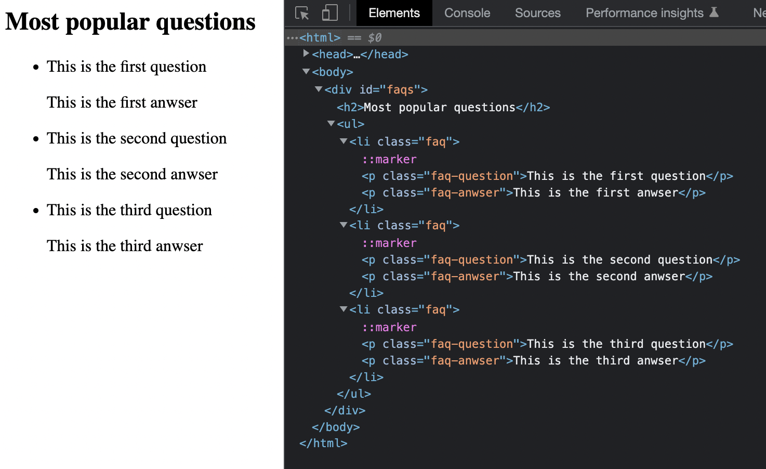Expand the head element in the DOM tree

(306, 54)
